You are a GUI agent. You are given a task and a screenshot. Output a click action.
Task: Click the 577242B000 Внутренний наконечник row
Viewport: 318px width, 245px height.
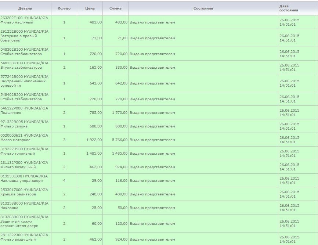click(x=159, y=83)
